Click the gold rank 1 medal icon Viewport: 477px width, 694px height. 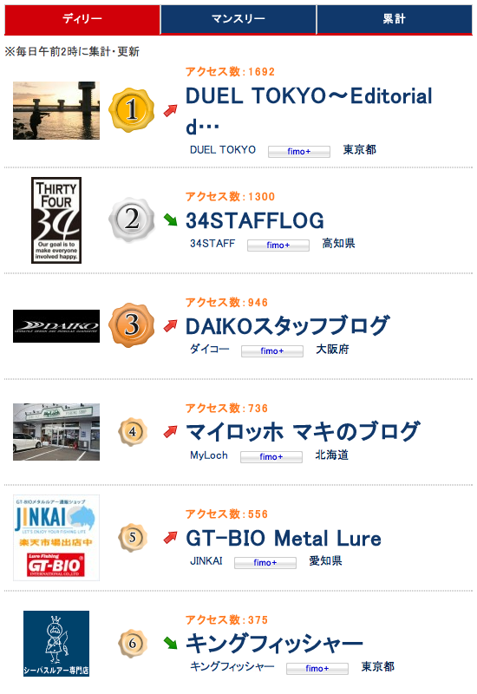[x=132, y=110]
